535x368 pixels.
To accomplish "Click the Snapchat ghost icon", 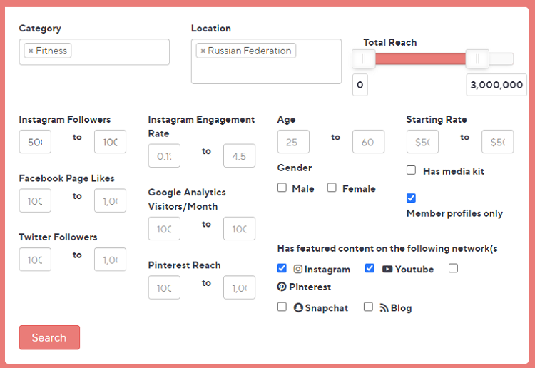I will click(298, 308).
